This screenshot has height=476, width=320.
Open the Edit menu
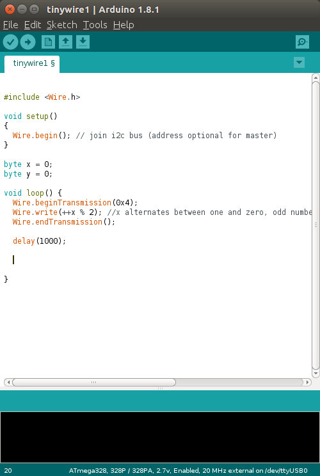pos(33,25)
